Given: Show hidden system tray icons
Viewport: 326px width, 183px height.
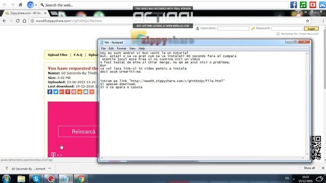Looking at the screenshot, I should [294, 178].
